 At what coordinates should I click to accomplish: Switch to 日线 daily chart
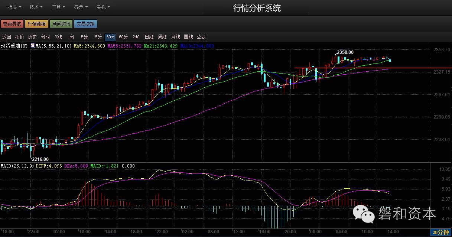tap(149, 37)
